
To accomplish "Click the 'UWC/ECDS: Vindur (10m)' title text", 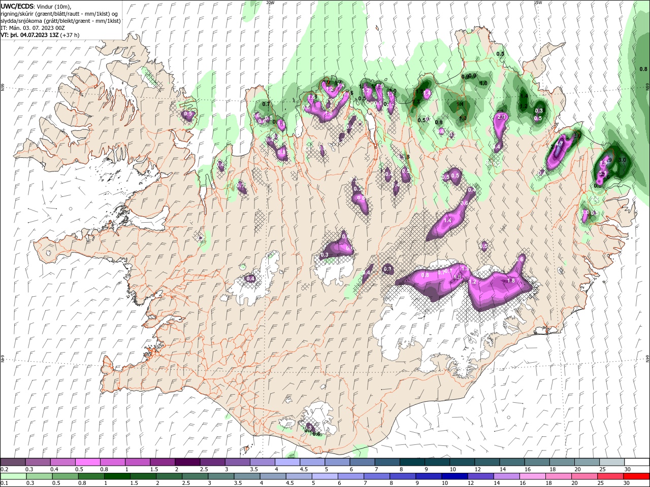I will 37,6.
